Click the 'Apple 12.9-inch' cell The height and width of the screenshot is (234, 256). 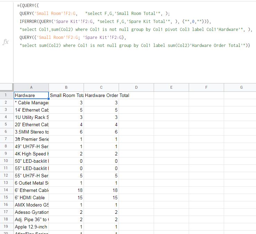[x=31, y=227]
